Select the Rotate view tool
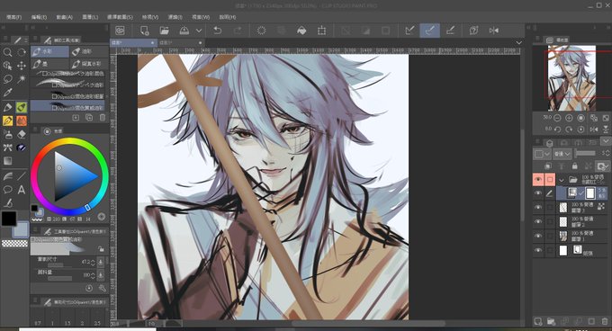 point(22,52)
